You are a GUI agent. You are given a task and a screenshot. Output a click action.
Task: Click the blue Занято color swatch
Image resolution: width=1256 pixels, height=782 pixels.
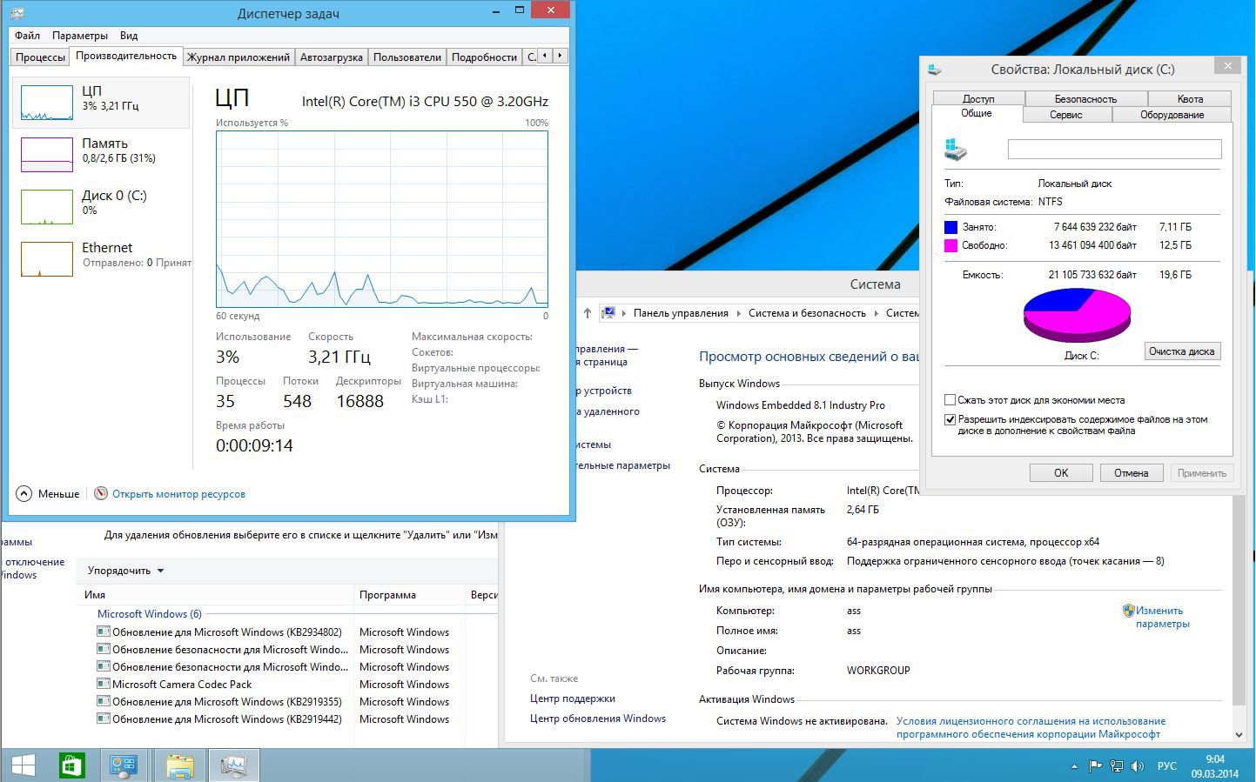pyautogui.click(x=950, y=227)
